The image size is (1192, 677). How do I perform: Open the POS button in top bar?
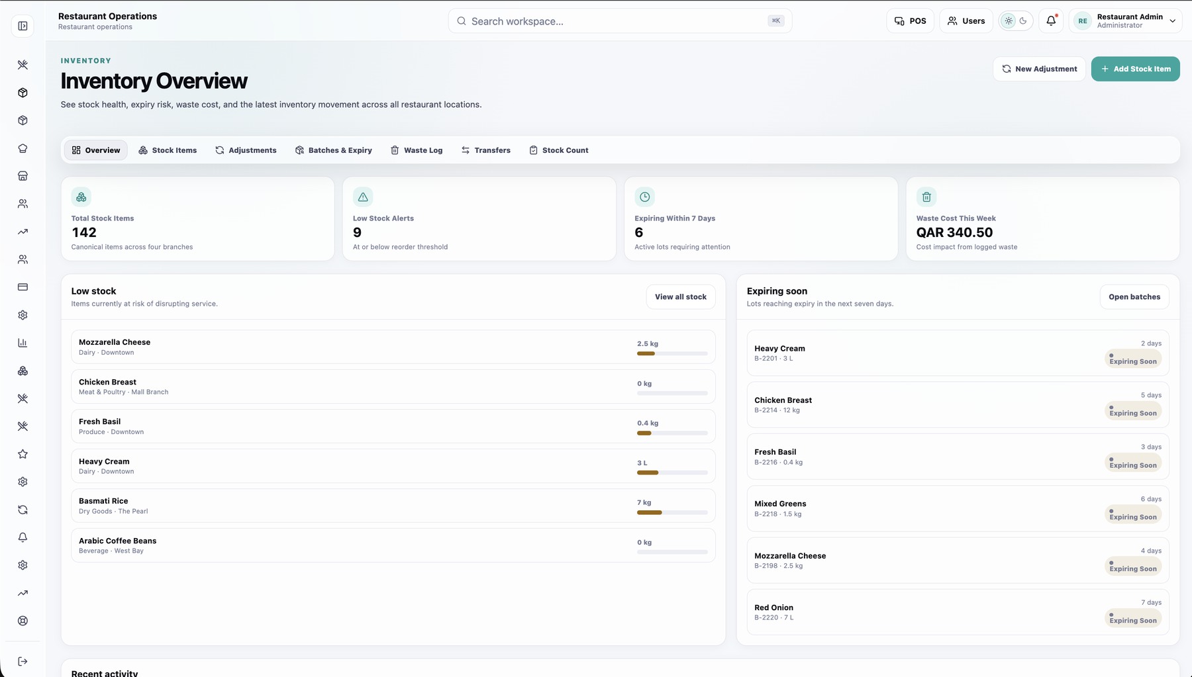[910, 21]
